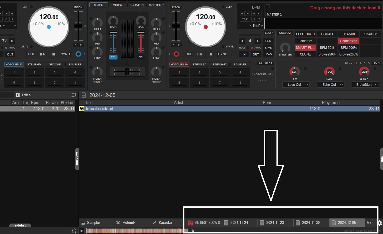Select left deck STEMS+FX pad page
Image resolution: width=383 pixels, height=234 pixels.
(34, 64)
